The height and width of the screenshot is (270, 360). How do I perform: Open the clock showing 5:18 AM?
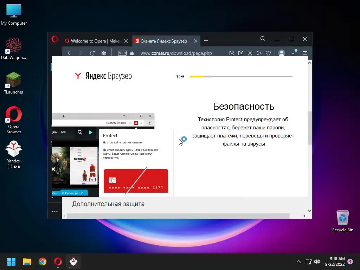(335, 262)
